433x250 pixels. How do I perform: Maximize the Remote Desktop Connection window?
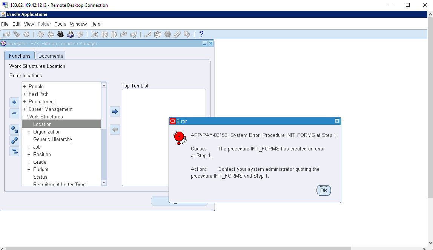click(x=408, y=5)
